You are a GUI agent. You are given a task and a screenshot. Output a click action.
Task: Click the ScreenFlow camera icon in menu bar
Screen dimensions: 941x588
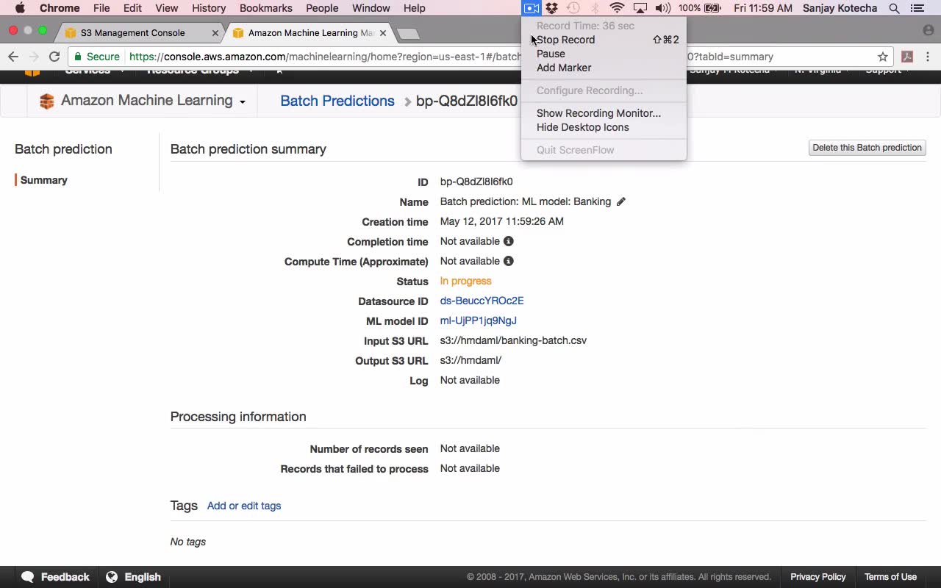[x=531, y=8]
